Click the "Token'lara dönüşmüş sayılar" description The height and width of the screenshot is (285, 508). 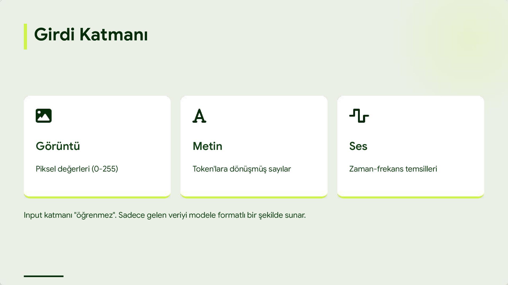point(242,169)
